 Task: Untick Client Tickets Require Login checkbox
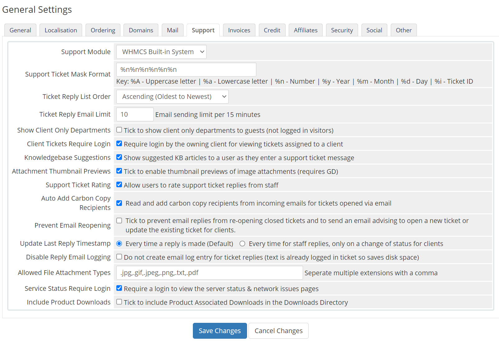(119, 144)
